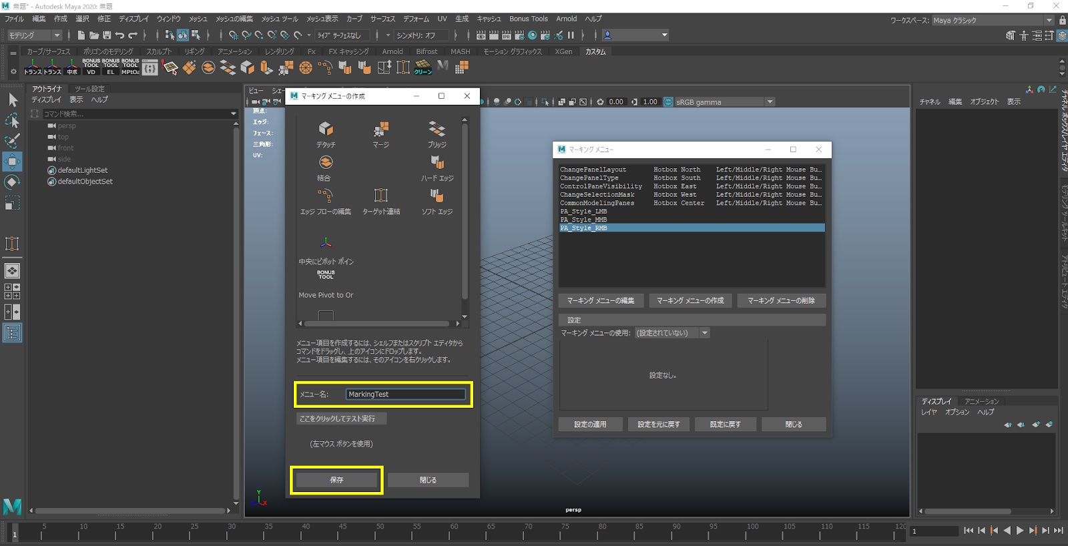Switch to the アニメーション layer tab
The height and width of the screenshot is (546, 1068).
981,401
